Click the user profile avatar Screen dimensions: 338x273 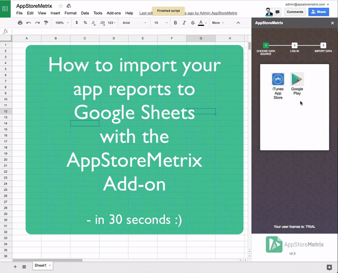pyautogui.click(x=269, y=12)
